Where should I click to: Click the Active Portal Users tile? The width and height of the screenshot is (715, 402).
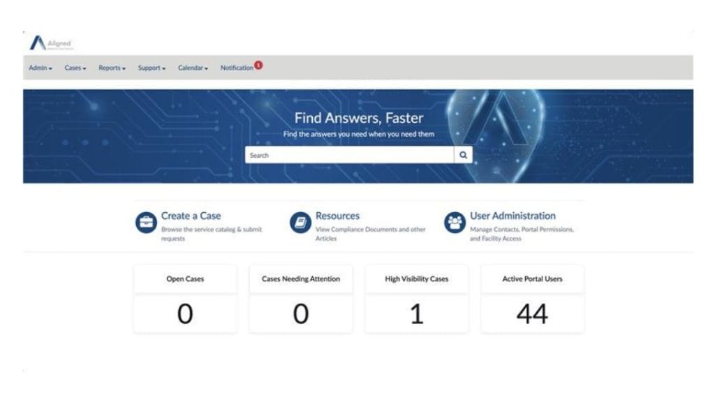(532, 299)
